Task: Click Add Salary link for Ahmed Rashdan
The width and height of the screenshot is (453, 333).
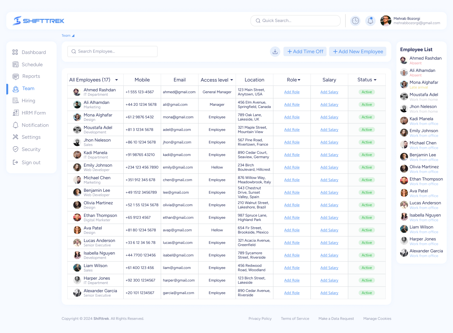Action: pos(329,92)
